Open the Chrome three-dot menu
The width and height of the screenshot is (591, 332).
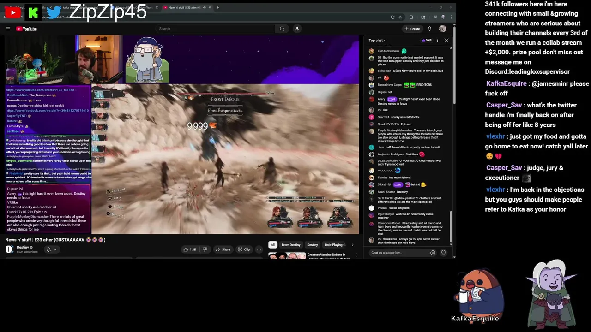coord(451,17)
